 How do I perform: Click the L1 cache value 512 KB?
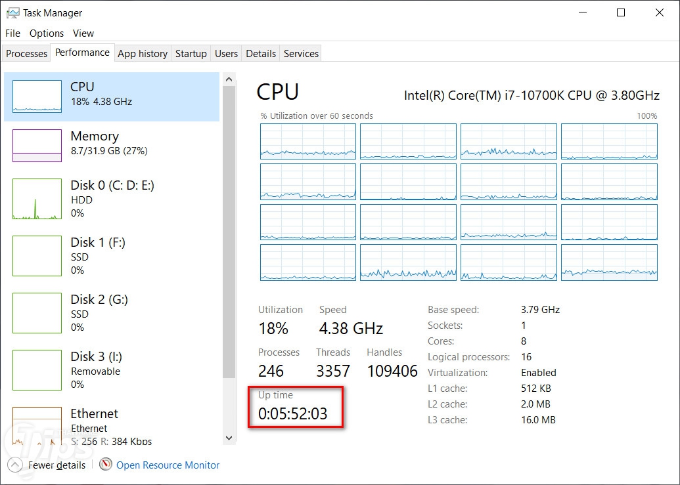536,389
